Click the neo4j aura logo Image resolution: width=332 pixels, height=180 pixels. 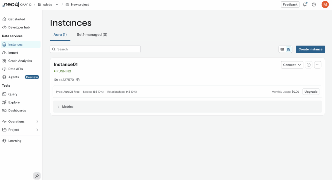coord(17,5)
